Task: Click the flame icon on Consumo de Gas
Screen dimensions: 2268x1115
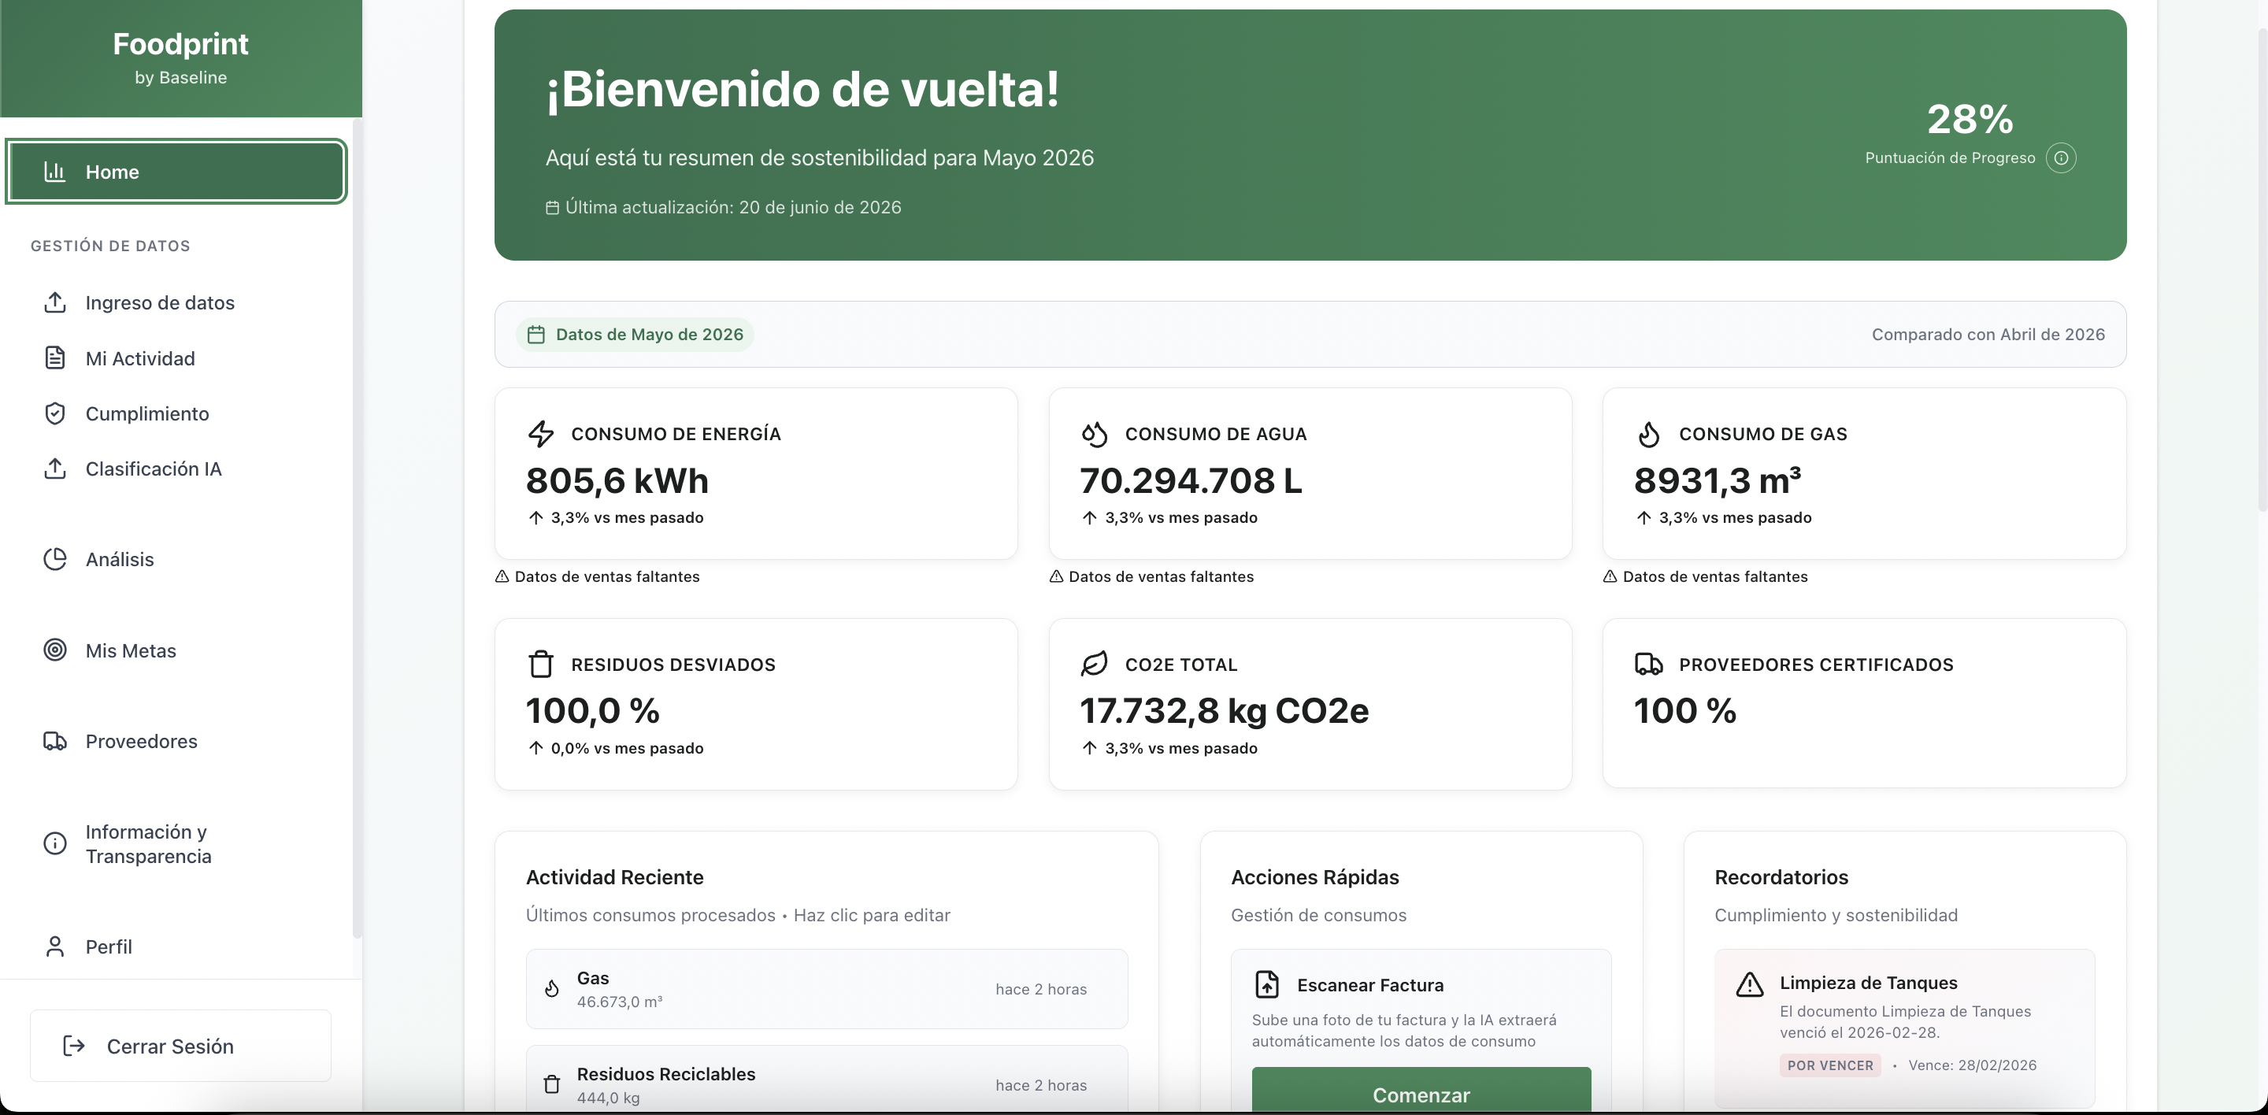Action: [1649, 434]
